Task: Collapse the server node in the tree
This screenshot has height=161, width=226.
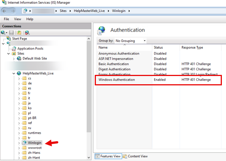Action: click(3, 44)
